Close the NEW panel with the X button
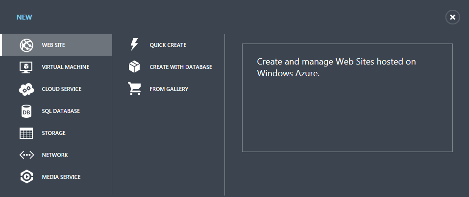 click(452, 17)
